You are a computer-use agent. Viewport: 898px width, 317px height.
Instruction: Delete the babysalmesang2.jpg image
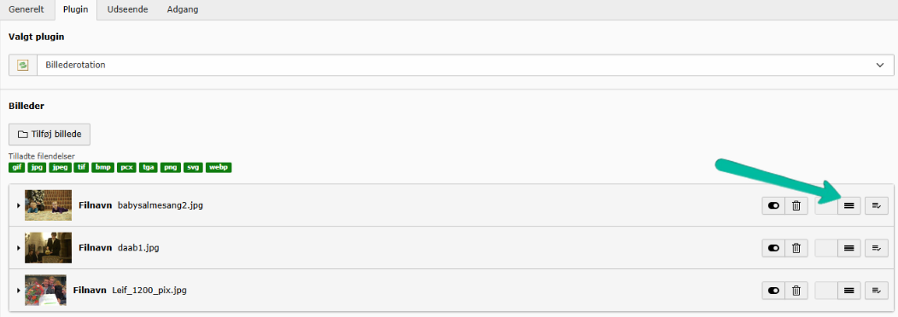point(796,205)
